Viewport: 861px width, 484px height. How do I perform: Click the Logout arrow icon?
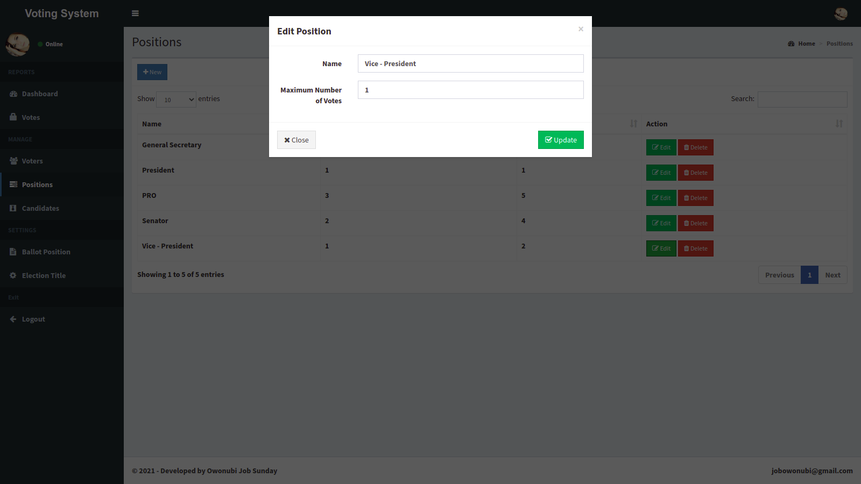(13, 319)
